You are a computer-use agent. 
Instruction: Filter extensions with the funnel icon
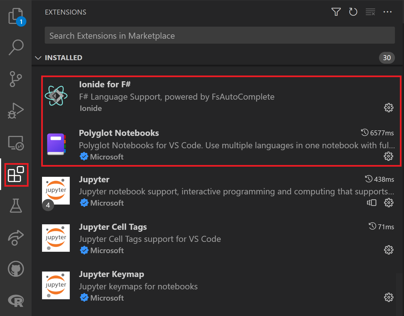click(336, 12)
